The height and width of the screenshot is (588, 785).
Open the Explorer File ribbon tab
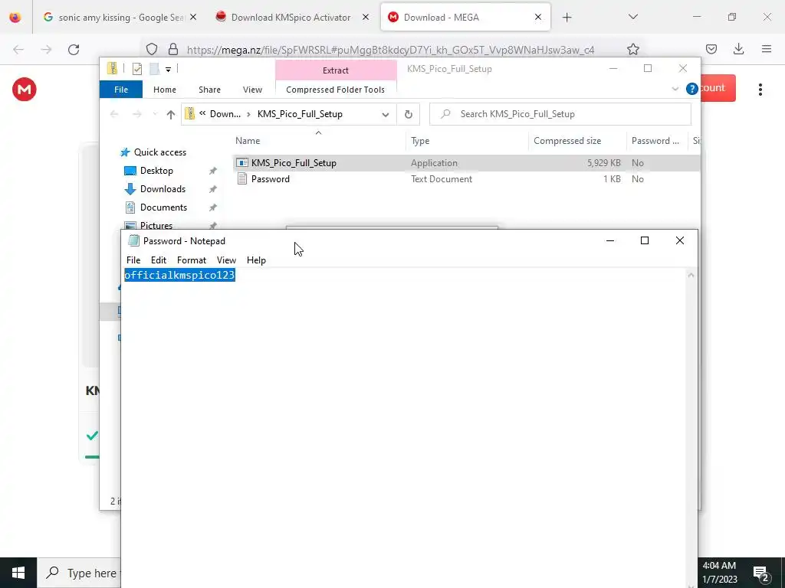121,90
